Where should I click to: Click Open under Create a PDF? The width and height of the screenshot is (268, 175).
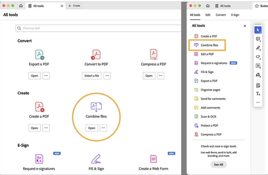35,128
